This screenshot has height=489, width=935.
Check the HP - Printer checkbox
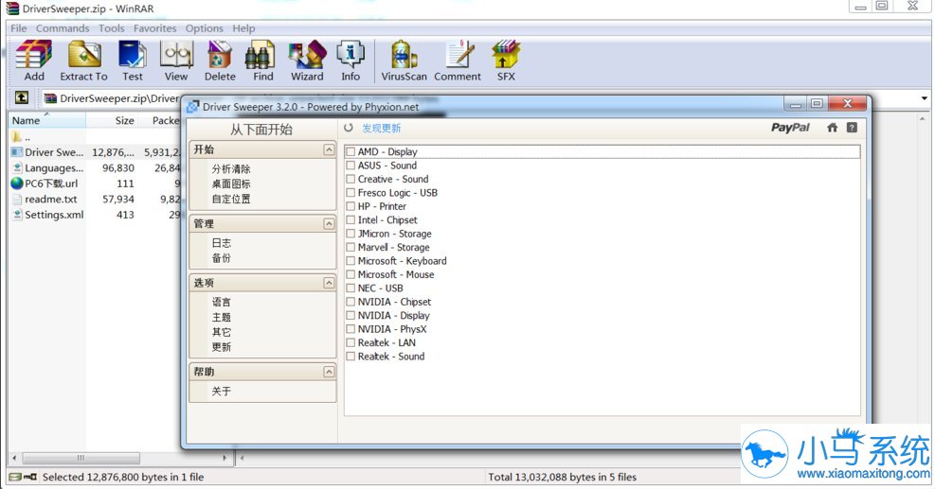coord(351,207)
